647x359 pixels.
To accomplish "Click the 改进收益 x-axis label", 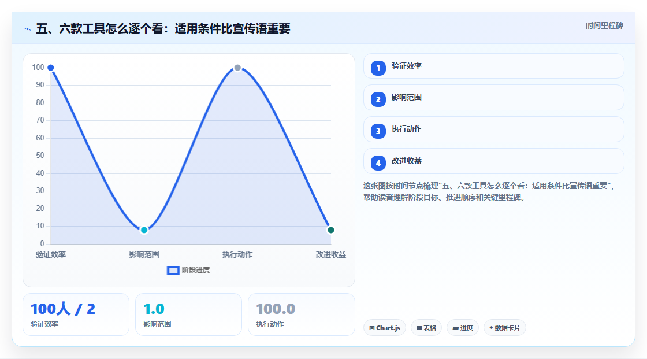I will click(x=331, y=254).
